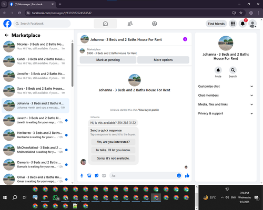Open the View buyer profile link
The width and height of the screenshot is (263, 210).
pos(148,110)
